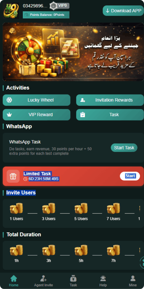Click the VIP0 level badge

pos(60,6)
